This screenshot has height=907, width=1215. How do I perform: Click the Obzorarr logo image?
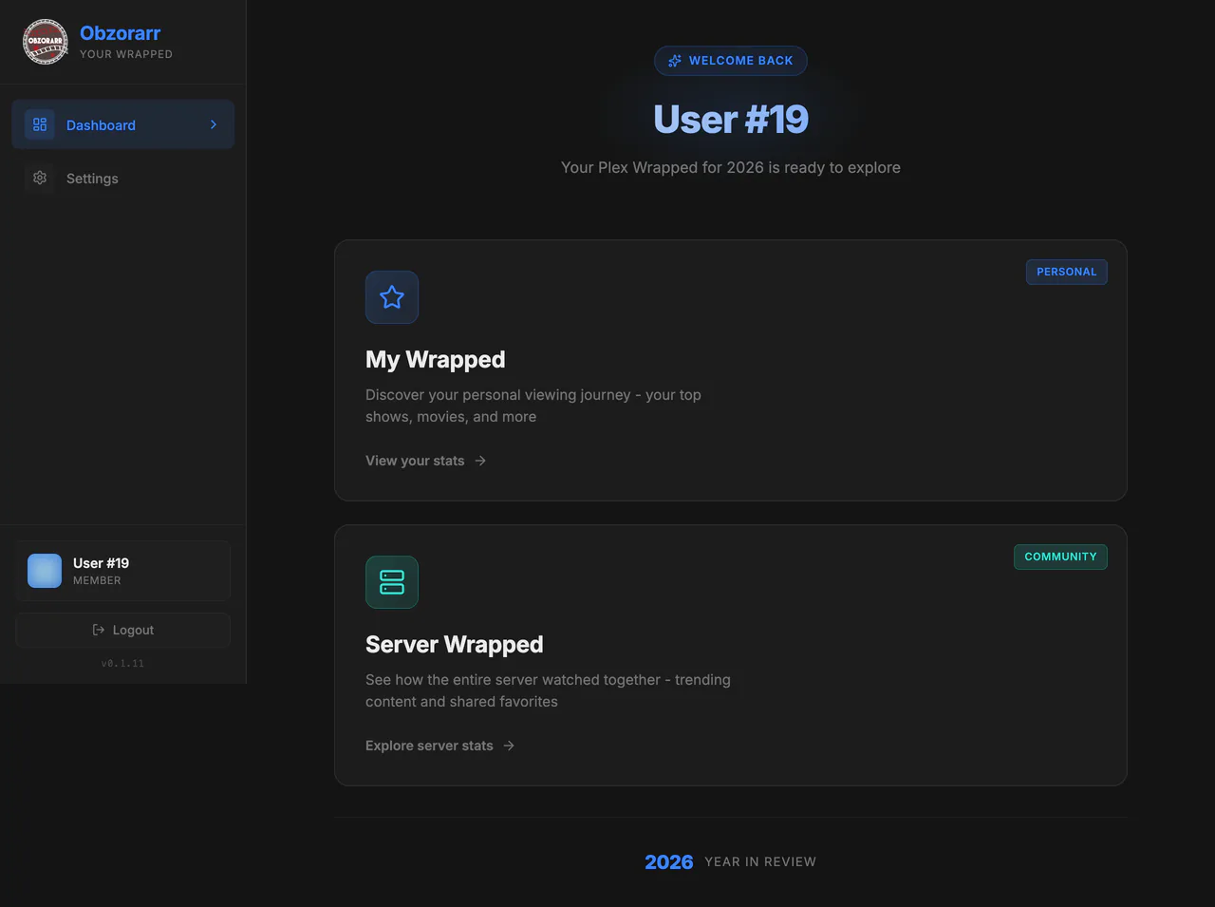click(46, 42)
